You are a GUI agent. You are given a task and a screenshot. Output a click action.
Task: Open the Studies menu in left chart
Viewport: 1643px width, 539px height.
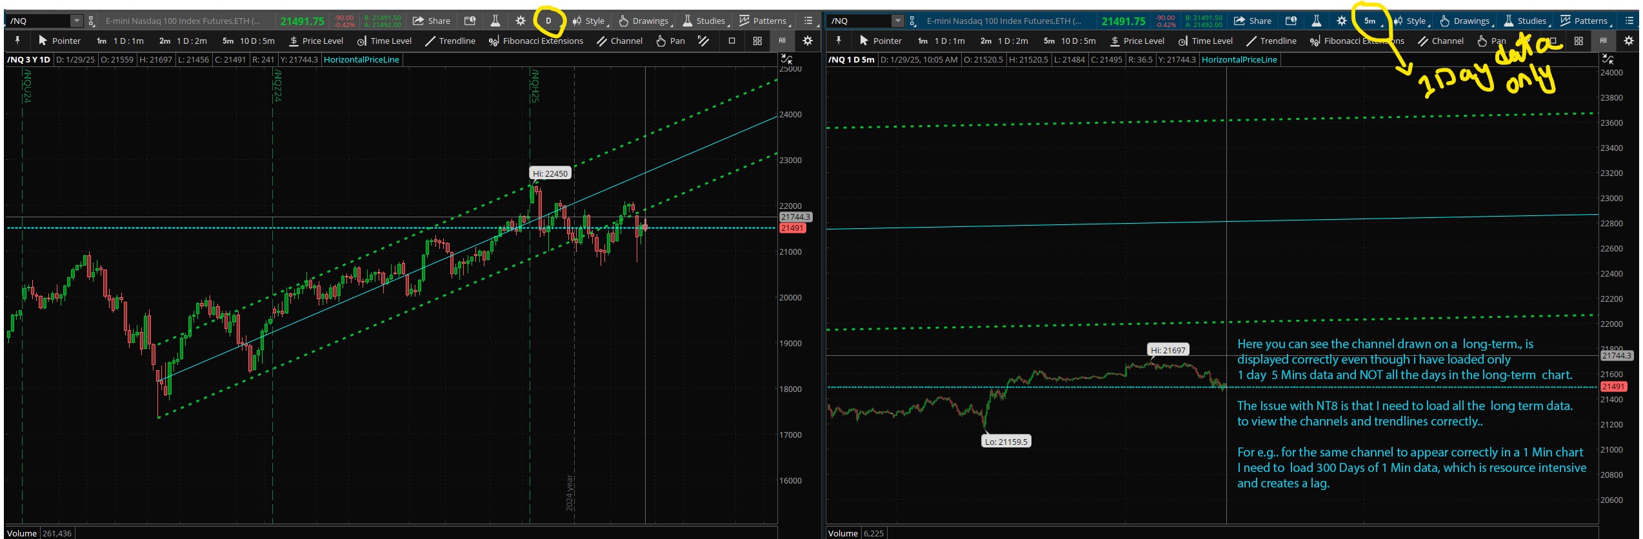coord(705,21)
